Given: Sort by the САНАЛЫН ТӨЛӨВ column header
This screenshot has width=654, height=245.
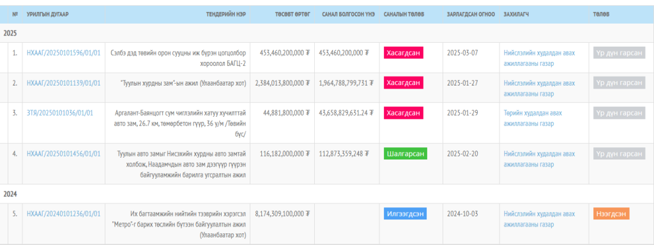Looking at the screenshot, I should pyautogui.click(x=404, y=15).
